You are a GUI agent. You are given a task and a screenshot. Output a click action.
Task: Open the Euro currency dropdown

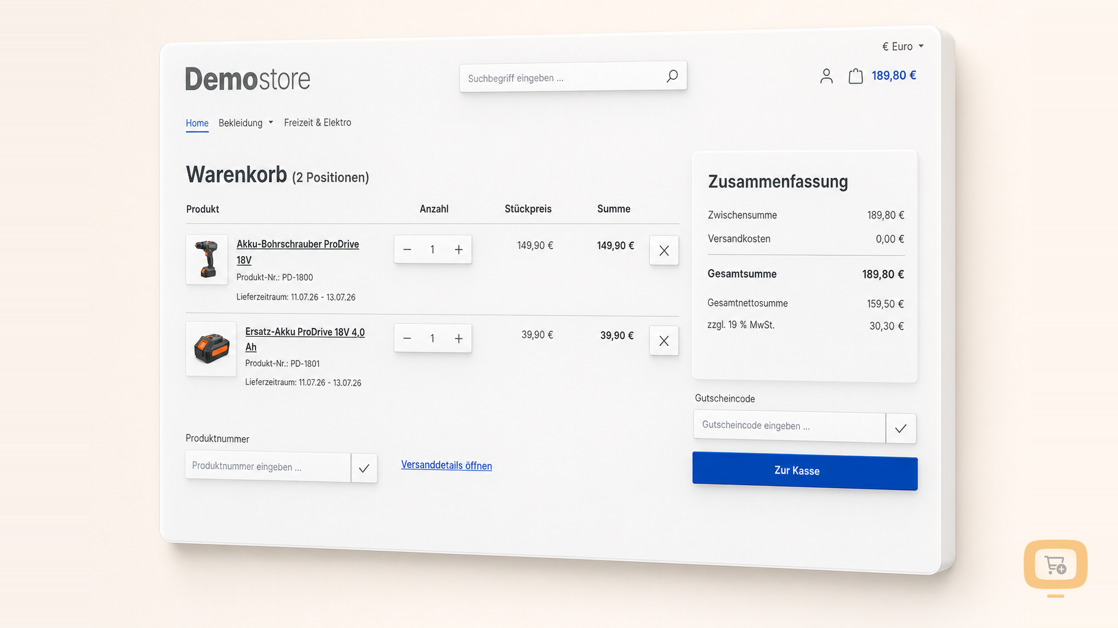pos(903,47)
